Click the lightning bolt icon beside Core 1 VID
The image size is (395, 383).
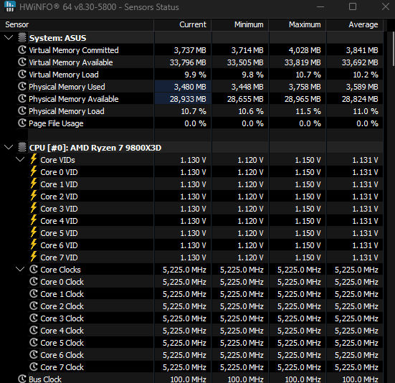(x=34, y=184)
